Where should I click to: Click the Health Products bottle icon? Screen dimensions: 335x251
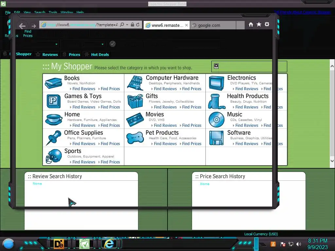[x=217, y=101]
